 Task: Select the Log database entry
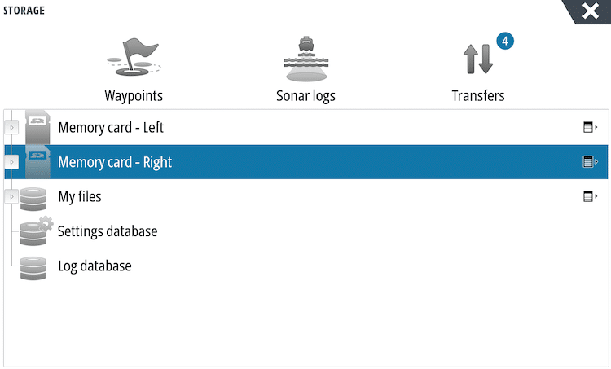[x=95, y=266]
